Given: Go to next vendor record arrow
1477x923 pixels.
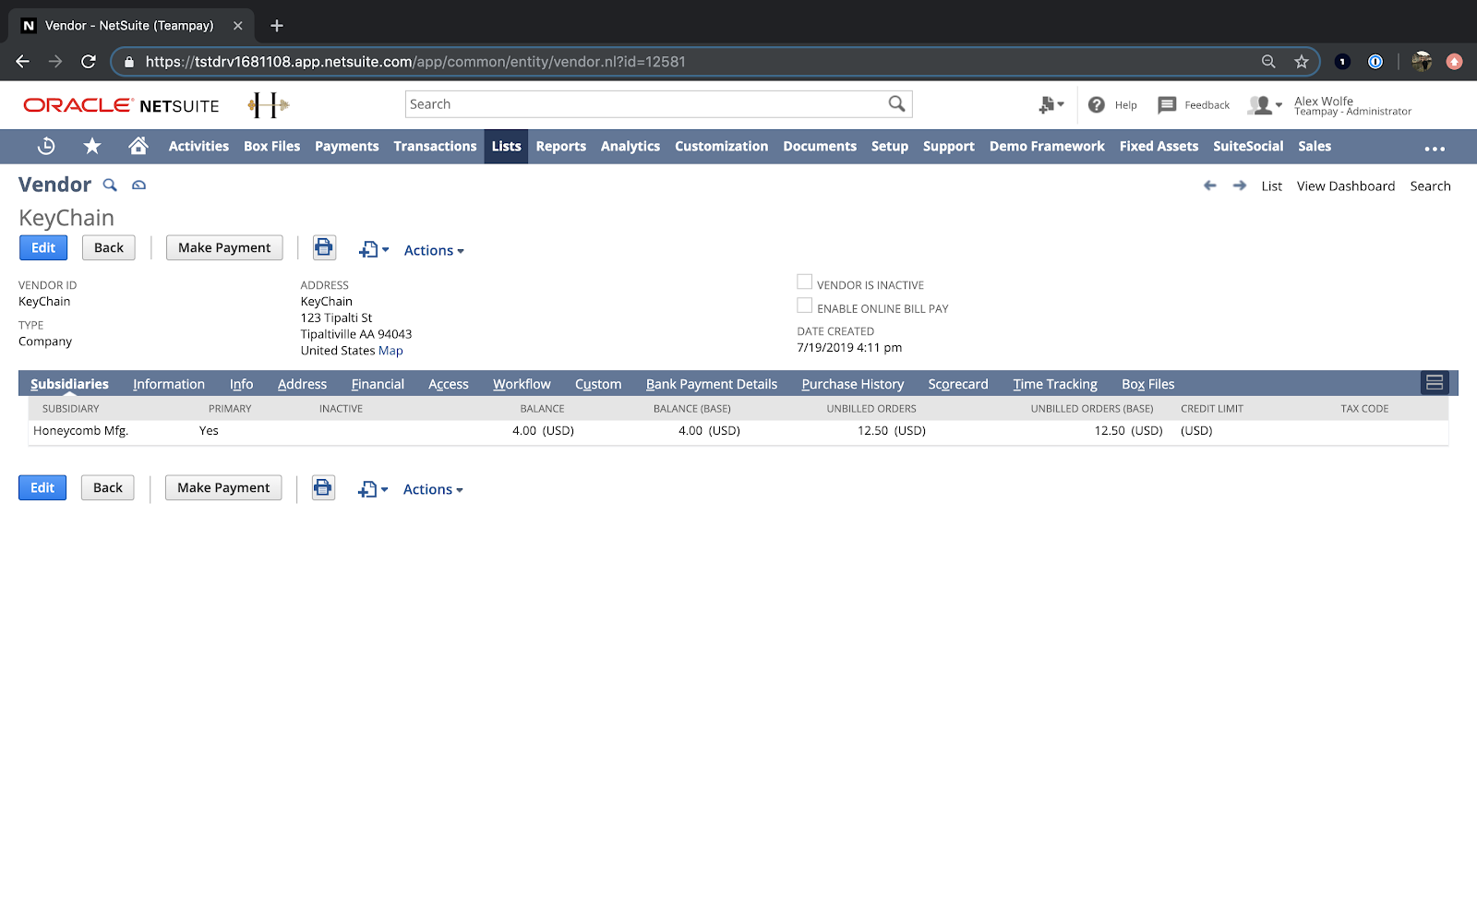Looking at the screenshot, I should tap(1240, 186).
